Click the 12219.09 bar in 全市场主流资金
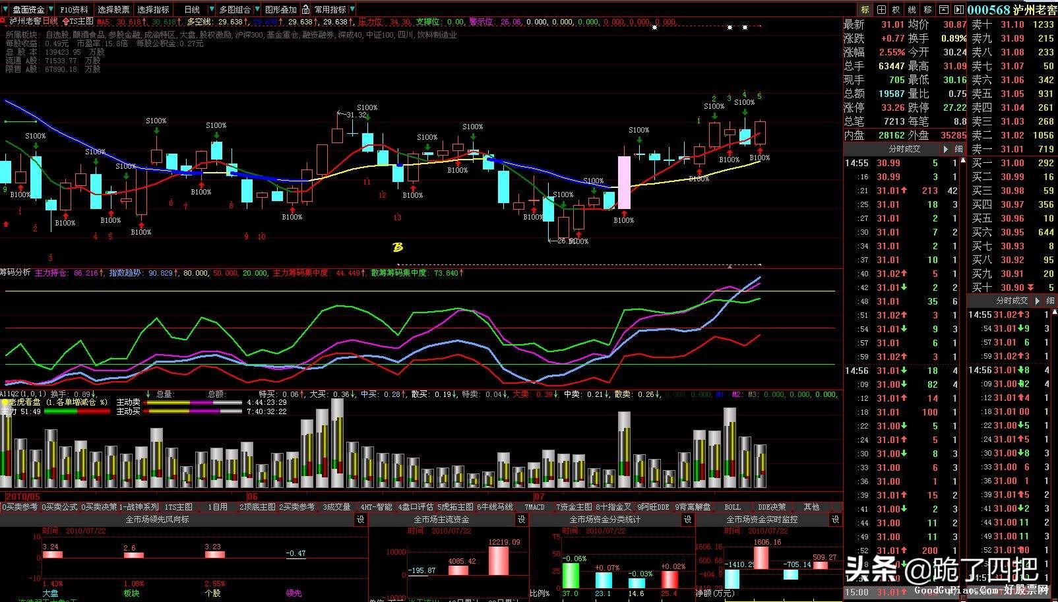Image resolution: width=1058 pixels, height=602 pixels. coord(499,560)
